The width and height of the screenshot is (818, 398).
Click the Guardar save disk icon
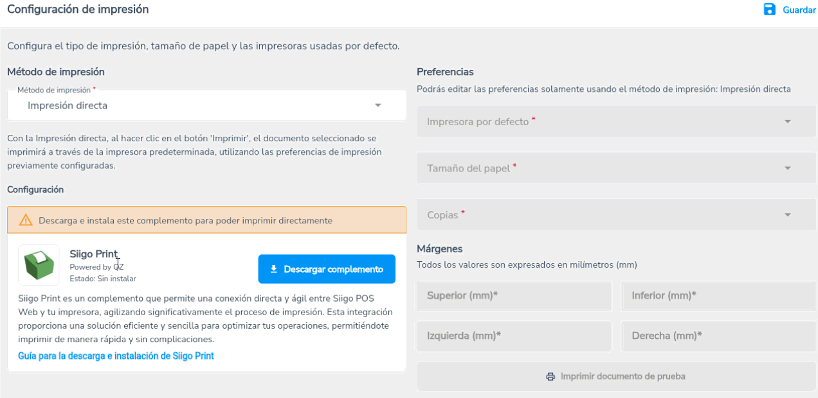click(x=769, y=10)
